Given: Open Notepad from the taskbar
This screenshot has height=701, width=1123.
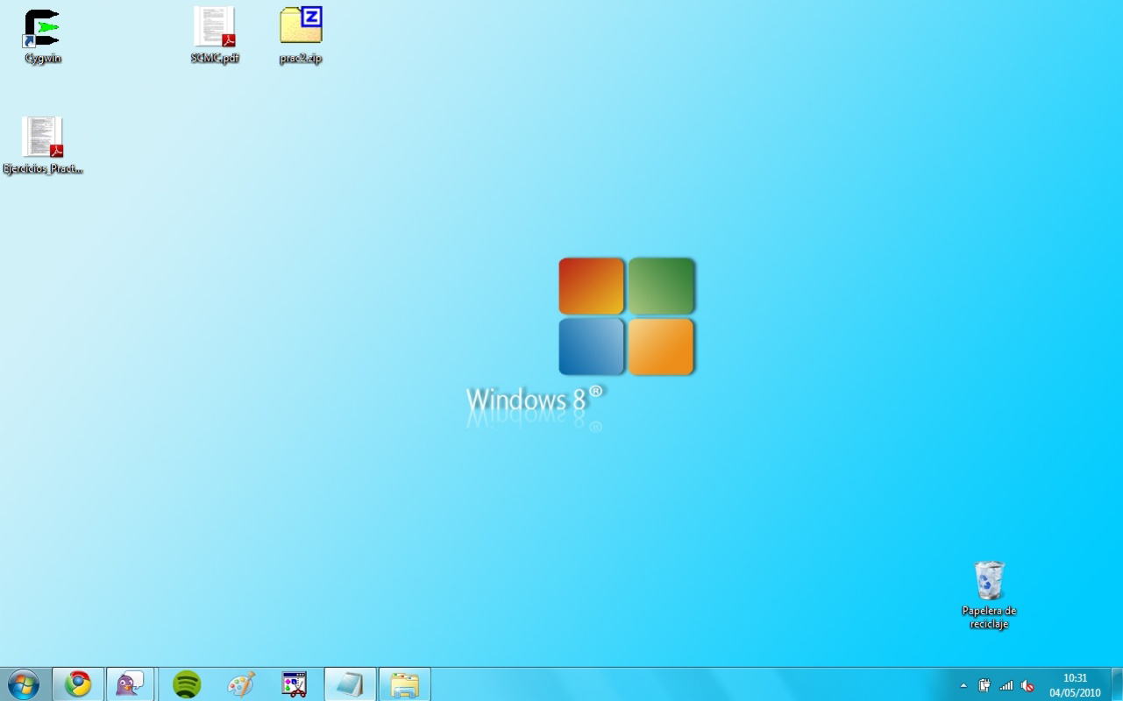Looking at the screenshot, I should click(350, 683).
